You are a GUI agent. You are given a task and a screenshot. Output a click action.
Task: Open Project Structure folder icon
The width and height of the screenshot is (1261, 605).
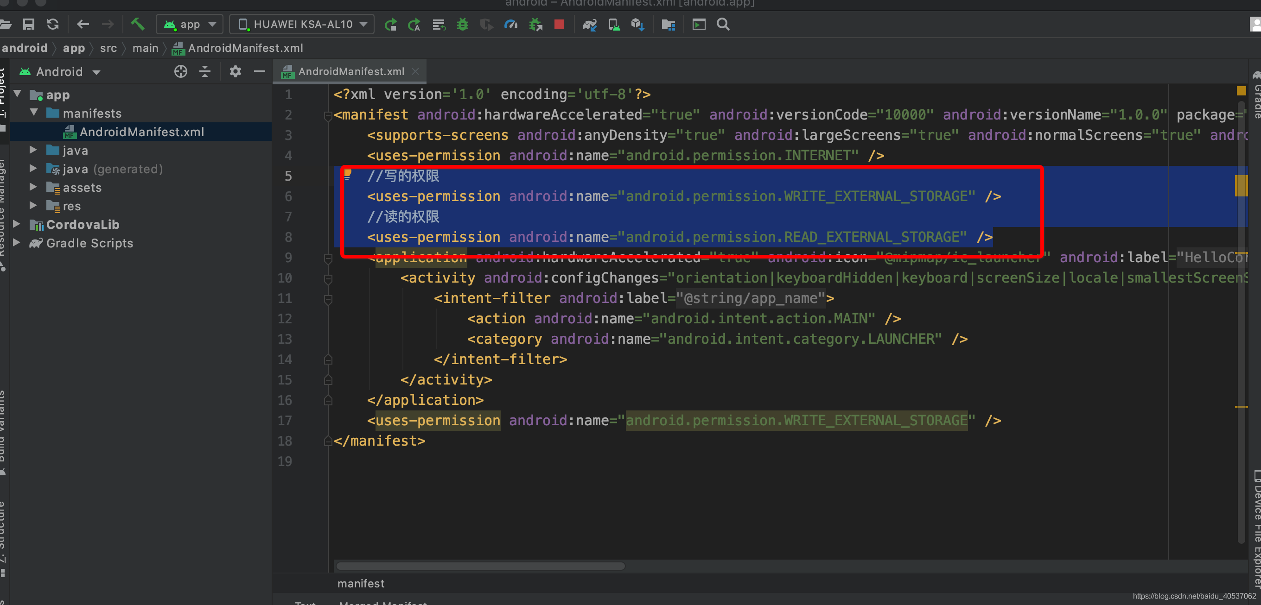coord(668,24)
